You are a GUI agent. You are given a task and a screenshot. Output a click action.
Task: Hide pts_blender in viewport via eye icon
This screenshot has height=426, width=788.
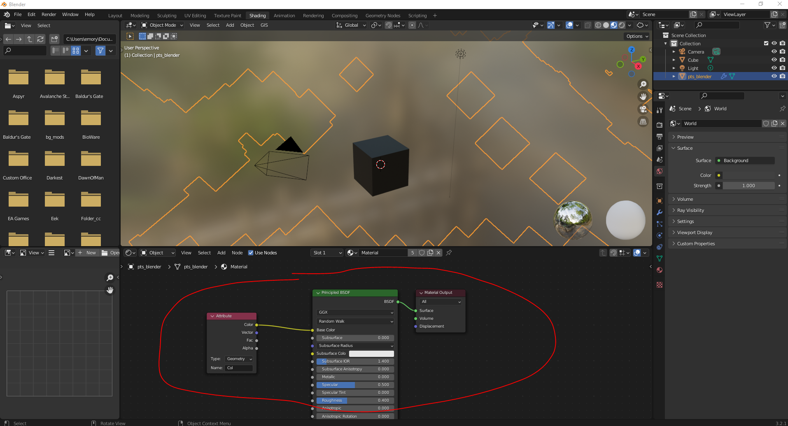pyautogui.click(x=774, y=76)
